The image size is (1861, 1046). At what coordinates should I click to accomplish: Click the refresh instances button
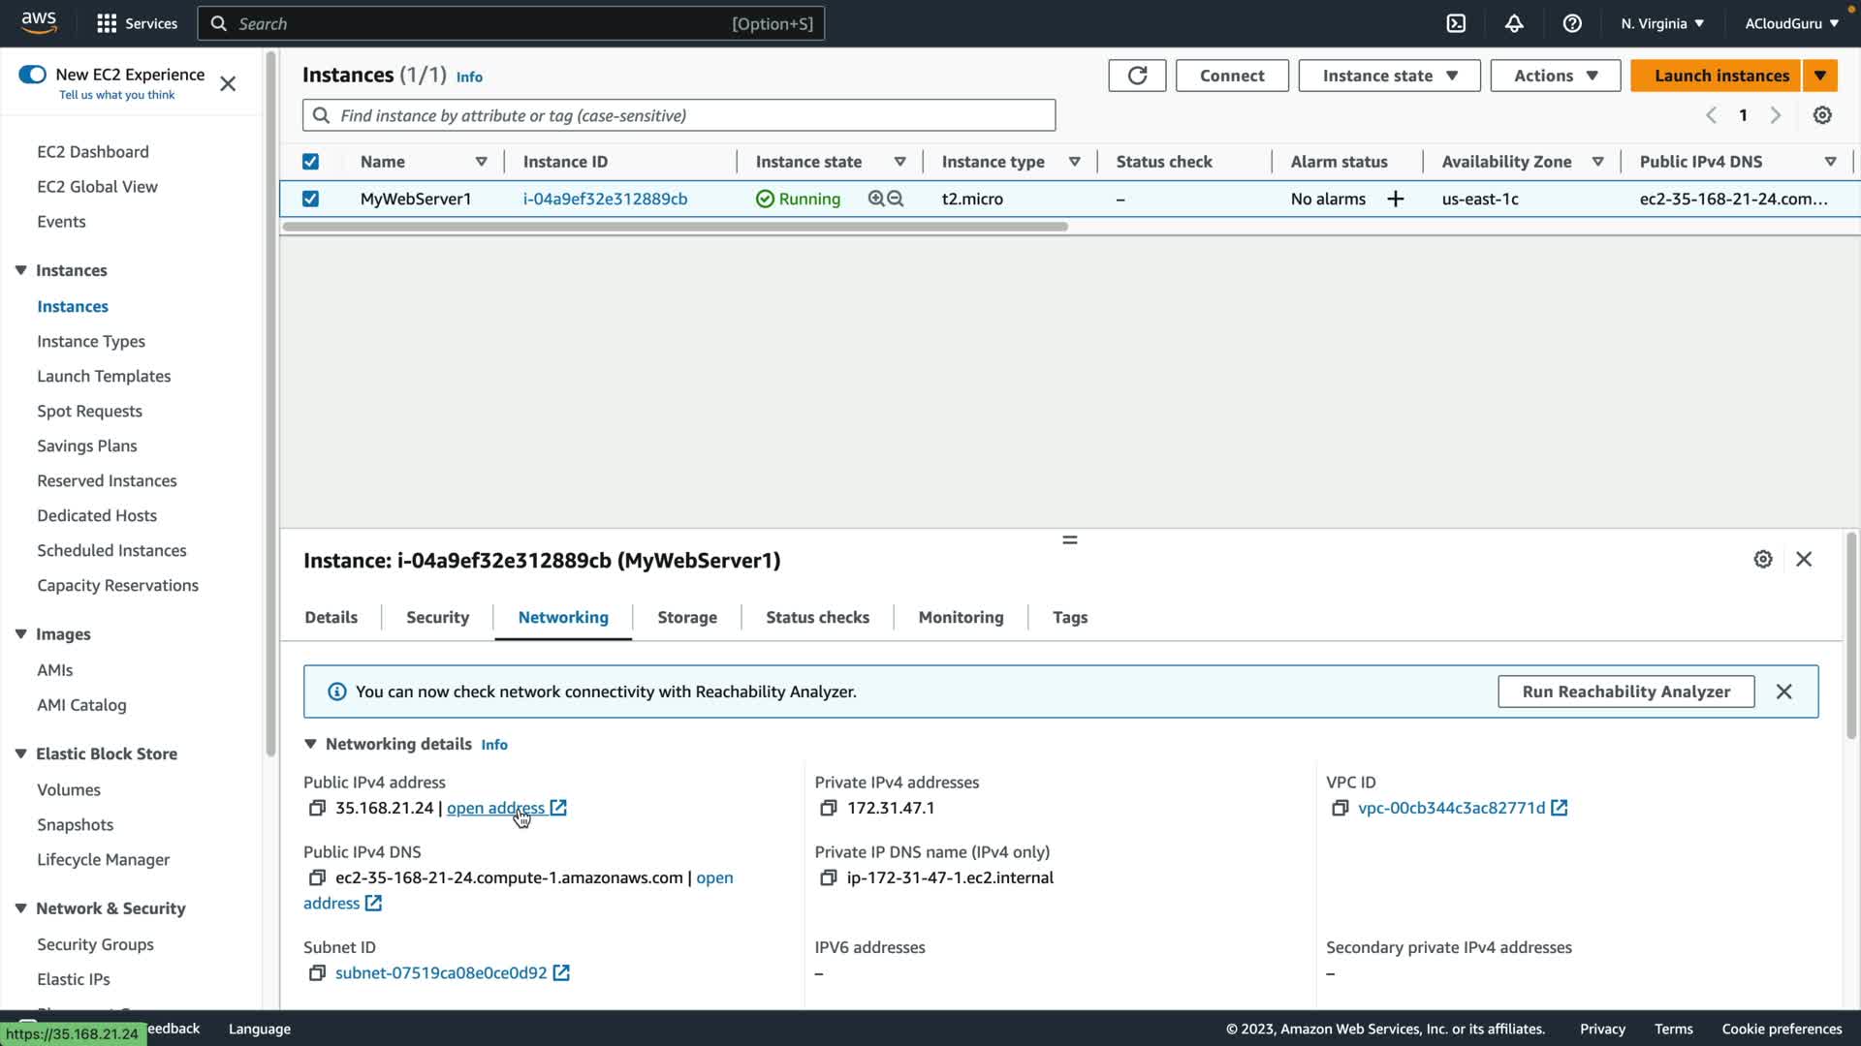click(x=1137, y=76)
